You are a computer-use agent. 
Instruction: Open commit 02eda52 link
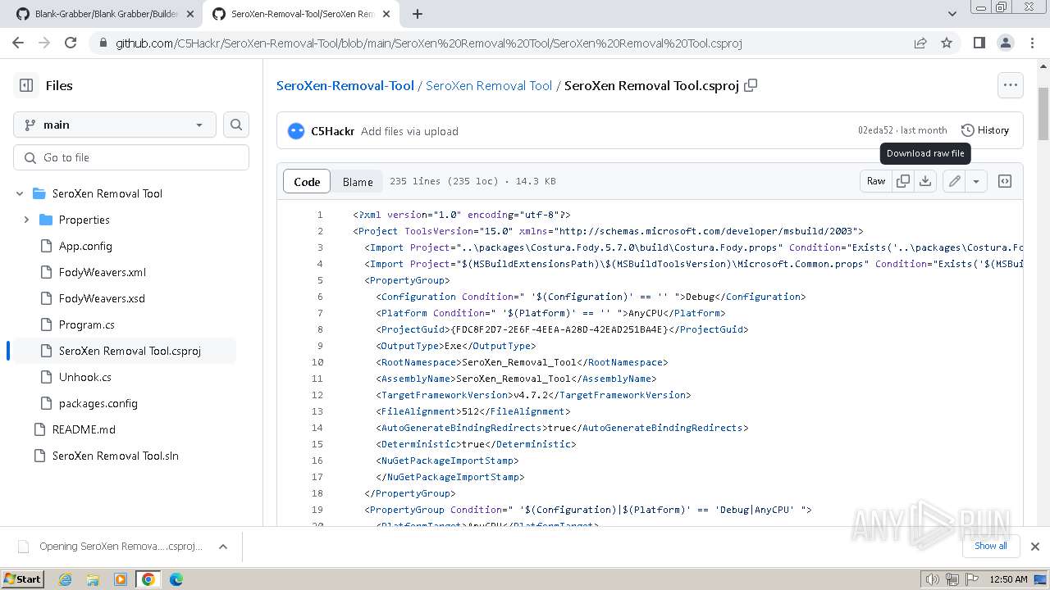coord(875,130)
